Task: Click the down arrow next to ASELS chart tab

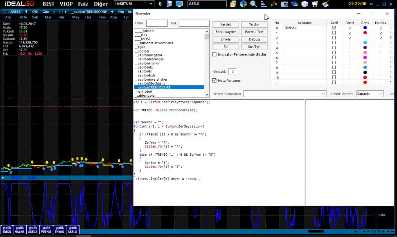Action: pos(26,12)
